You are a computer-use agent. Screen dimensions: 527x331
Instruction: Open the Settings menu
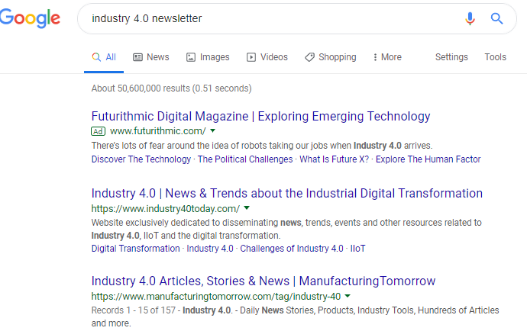coord(451,57)
